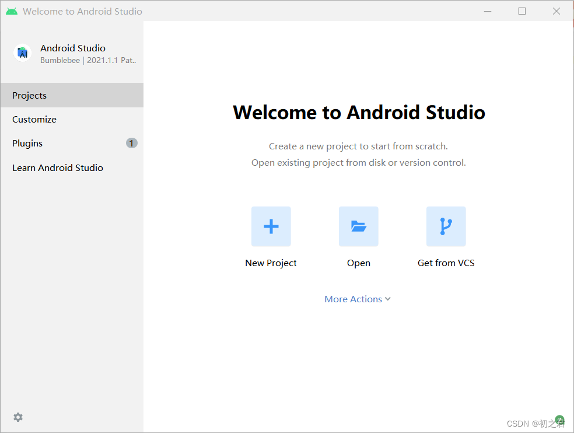Click the Welcome to Android Studio heading

tap(358, 112)
